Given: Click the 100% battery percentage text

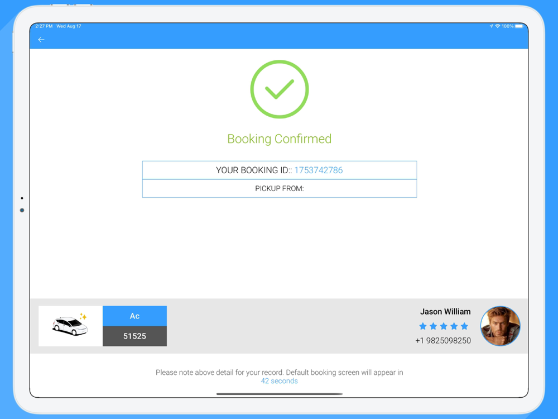Looking at the screenshot, I should click(x=507, y=26).
